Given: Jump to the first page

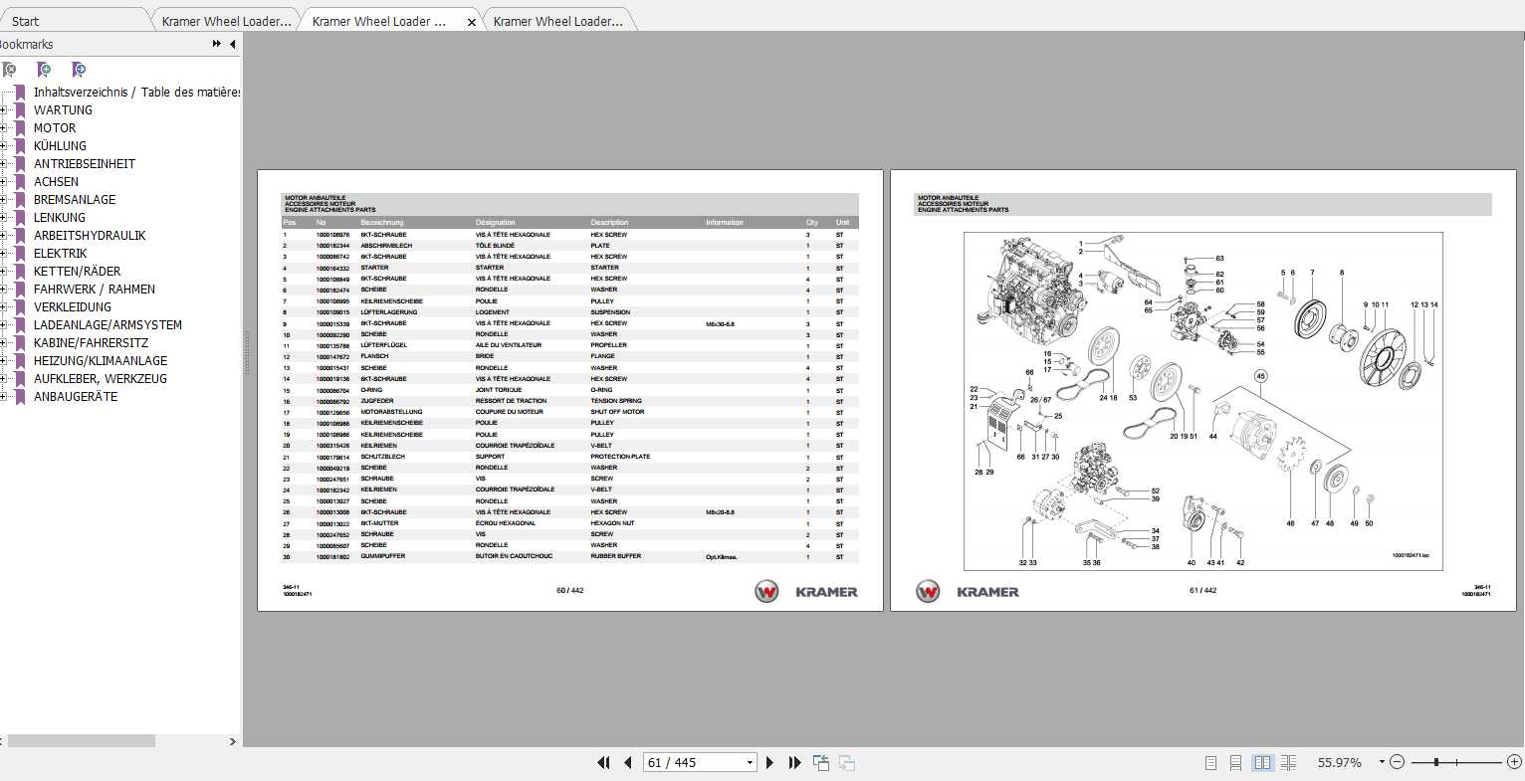Looking at the screenshot, I should 603,762.
